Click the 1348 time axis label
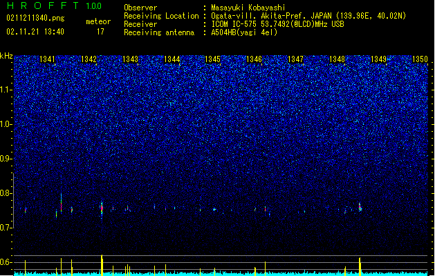 point(337,59)
